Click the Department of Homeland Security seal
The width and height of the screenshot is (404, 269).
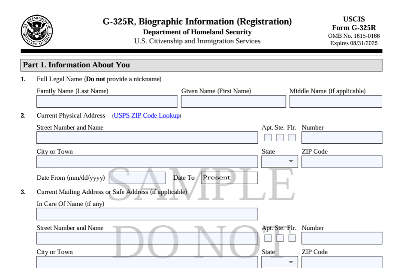[36, 31]
